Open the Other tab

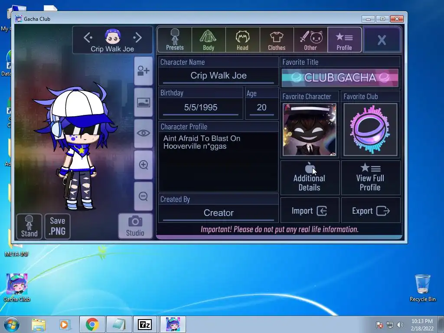point(310,40)
